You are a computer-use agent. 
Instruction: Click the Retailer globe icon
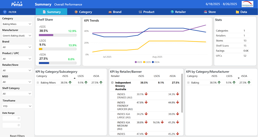point(172,12)
